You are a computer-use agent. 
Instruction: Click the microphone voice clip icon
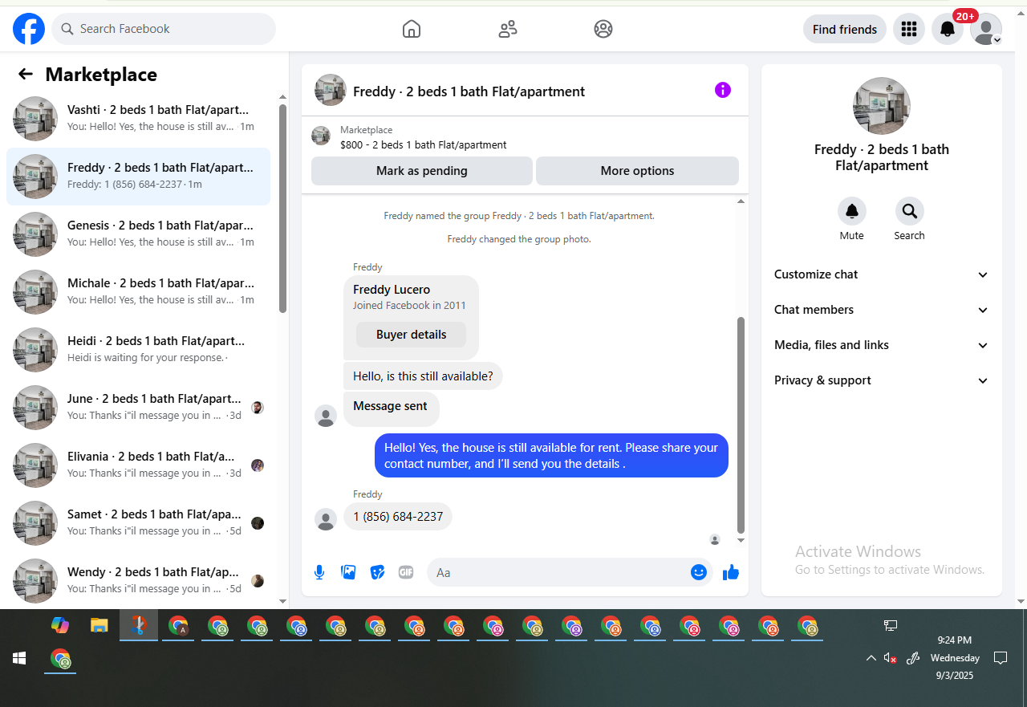pyautogui.click(x=319, y=572)
